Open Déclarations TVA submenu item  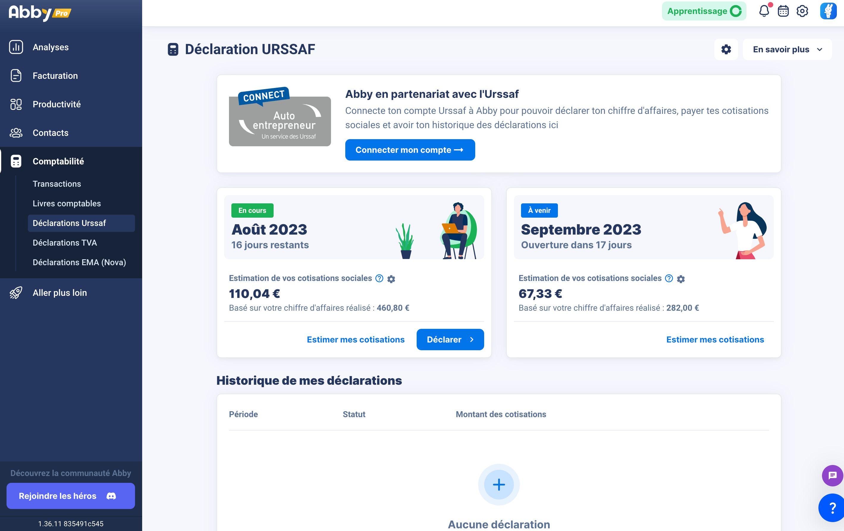65,243
